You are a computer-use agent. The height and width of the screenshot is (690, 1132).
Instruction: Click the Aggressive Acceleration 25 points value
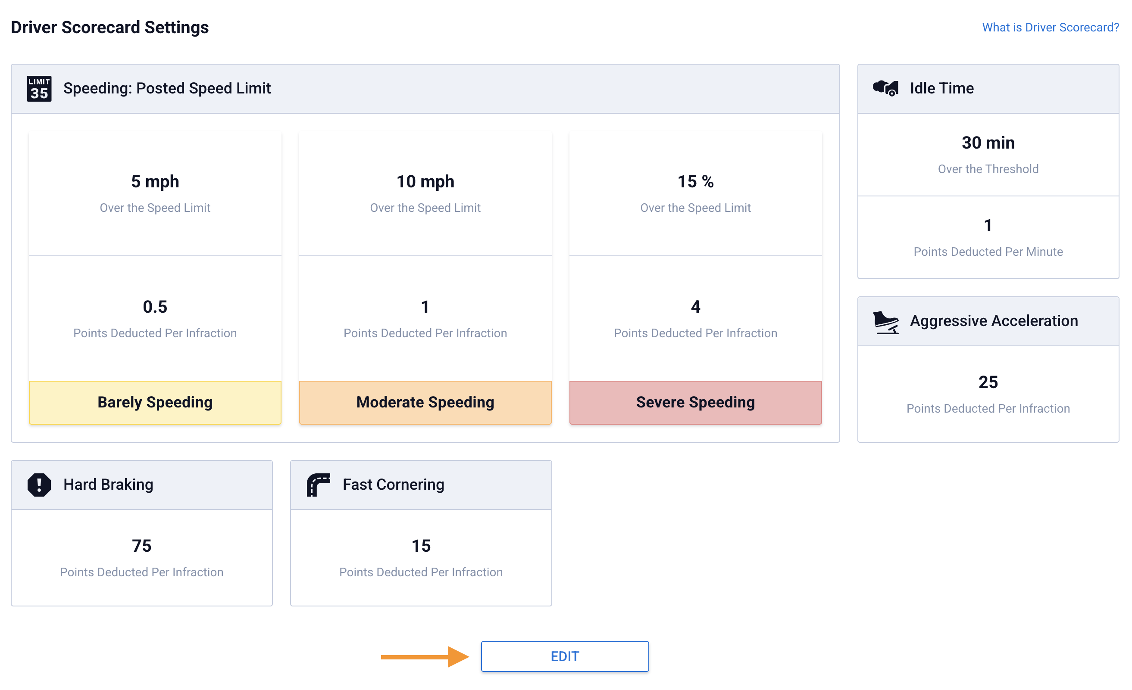(988, 382)
